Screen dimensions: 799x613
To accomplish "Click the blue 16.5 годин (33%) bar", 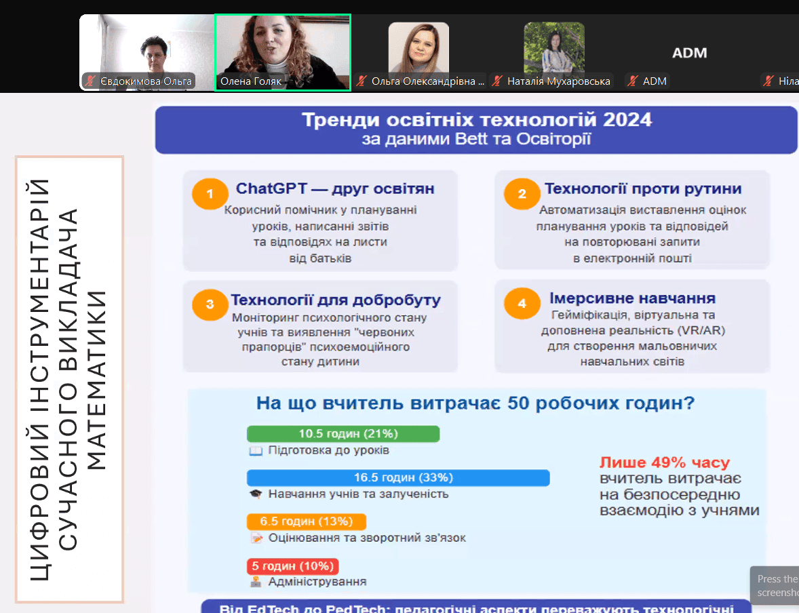I will (x=398, y=477).
